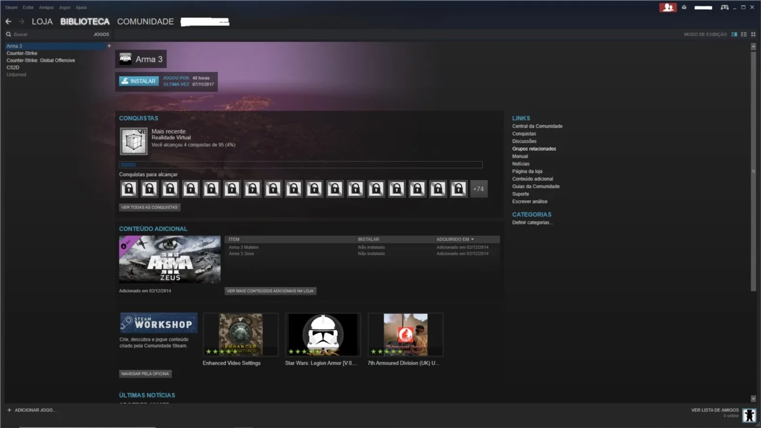
Task: Sort by ADQUIRIDO EM column arrow
Action: pyautogui.click(x=472, y=239)
